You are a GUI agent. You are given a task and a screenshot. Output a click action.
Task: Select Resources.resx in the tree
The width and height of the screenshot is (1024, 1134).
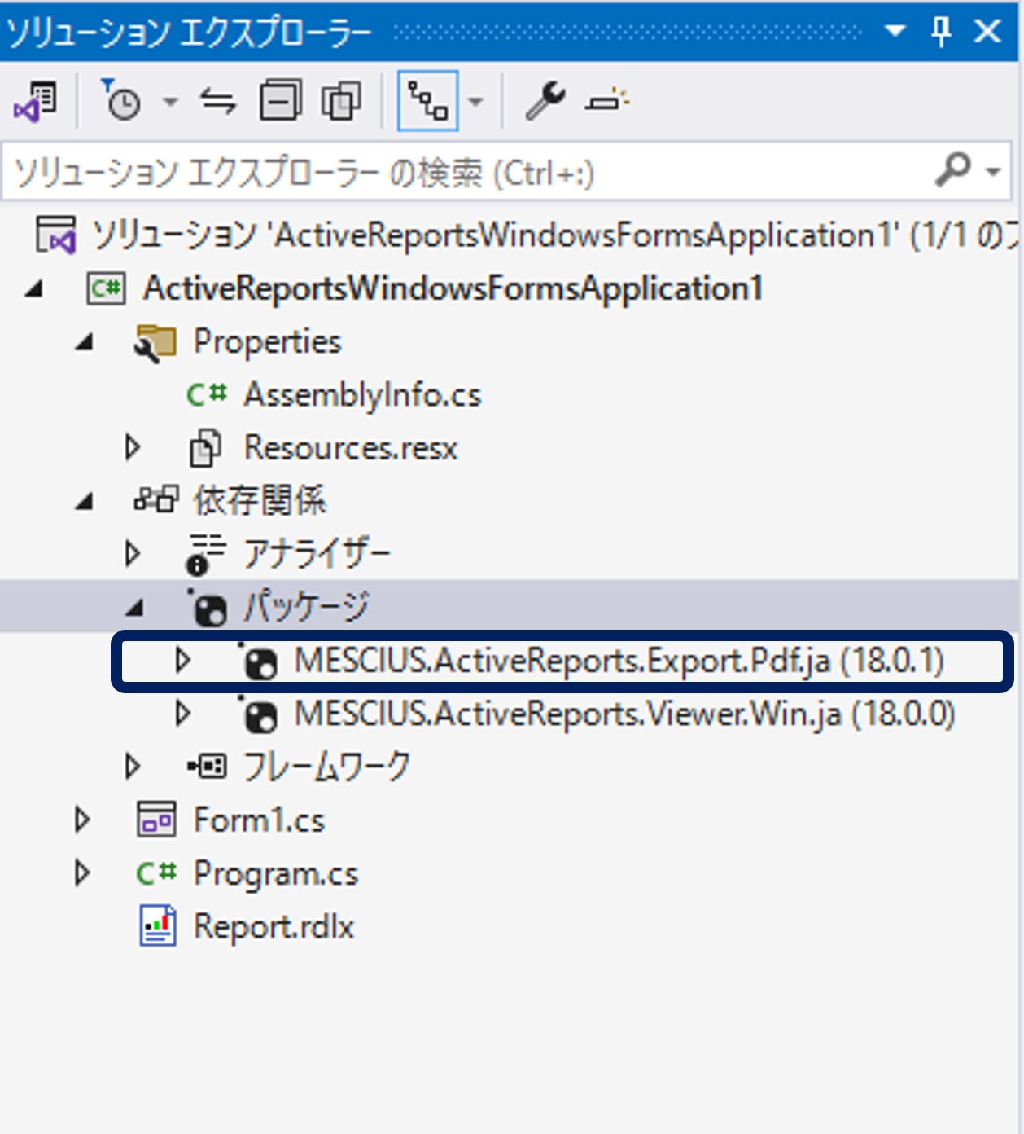[x=351, y=448]
